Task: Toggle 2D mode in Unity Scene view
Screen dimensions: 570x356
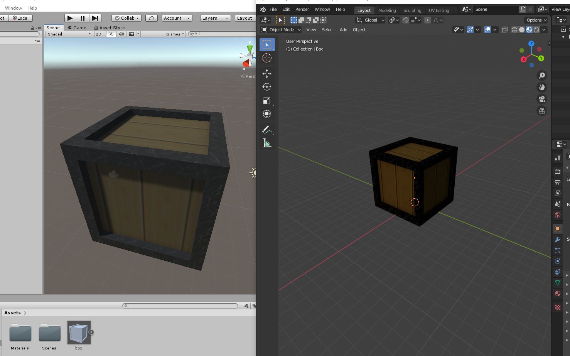Action: [98, 34]
